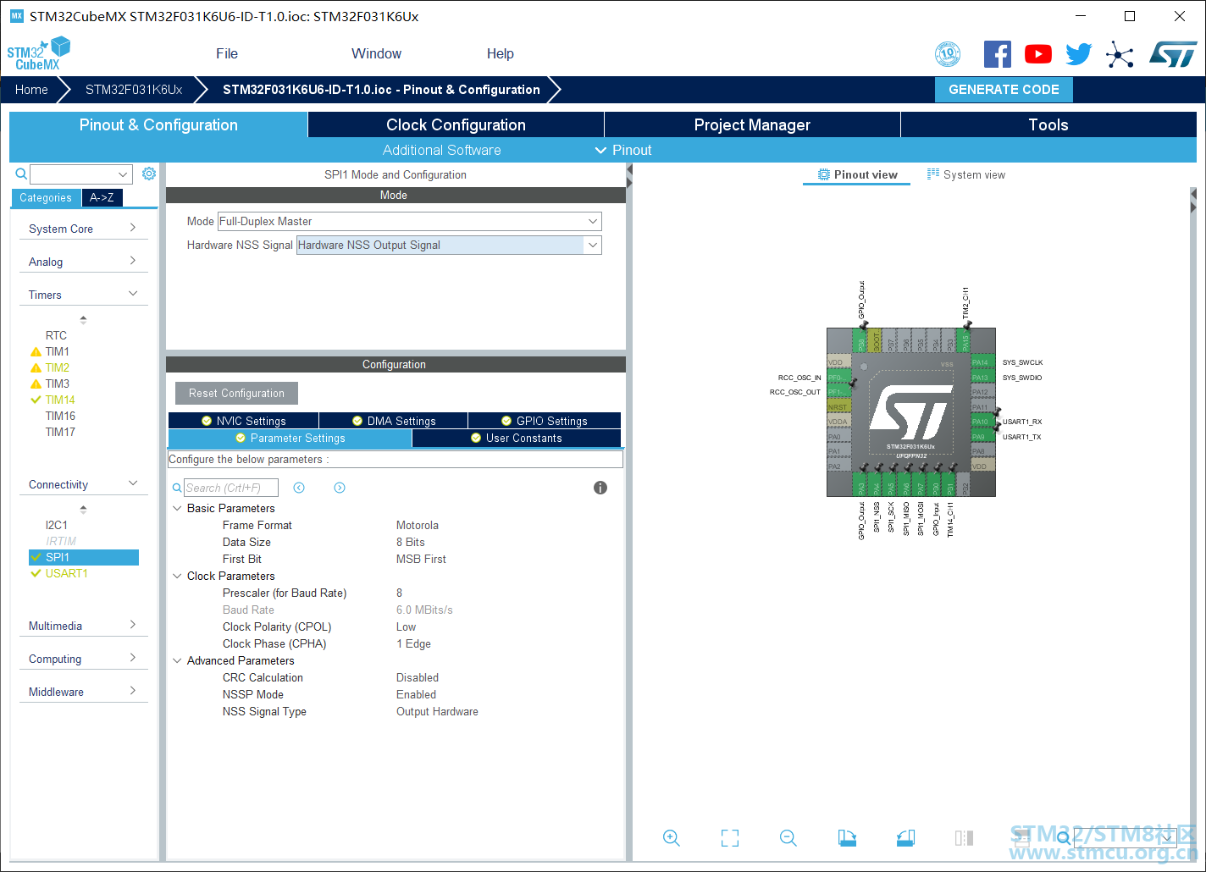Open the Twitter link icon
This screenshot has width=1206, height=872.
click(x=1079, y=54)
